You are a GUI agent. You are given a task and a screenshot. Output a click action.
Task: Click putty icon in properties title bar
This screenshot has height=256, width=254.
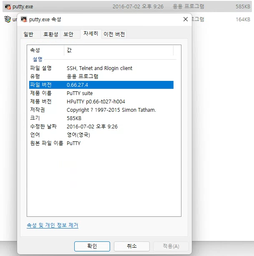tap(24, 19)
